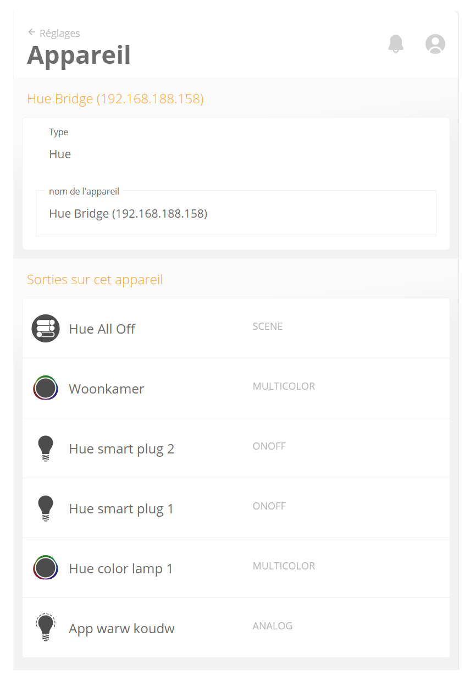Click the App warw koudw dimmable bulb icon
The height and width of the screenshot is (681, 470).
click(45, 628)
